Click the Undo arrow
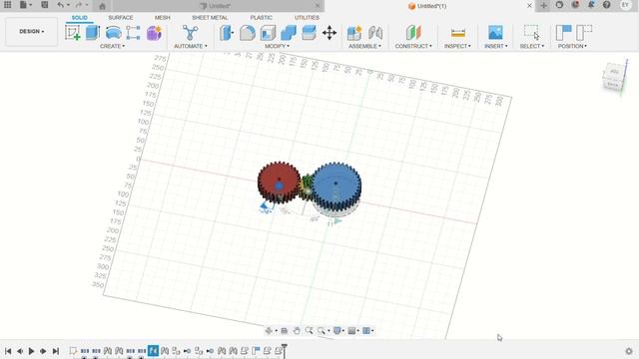This screenshot has width=639, height=359. tap(60, 5)
